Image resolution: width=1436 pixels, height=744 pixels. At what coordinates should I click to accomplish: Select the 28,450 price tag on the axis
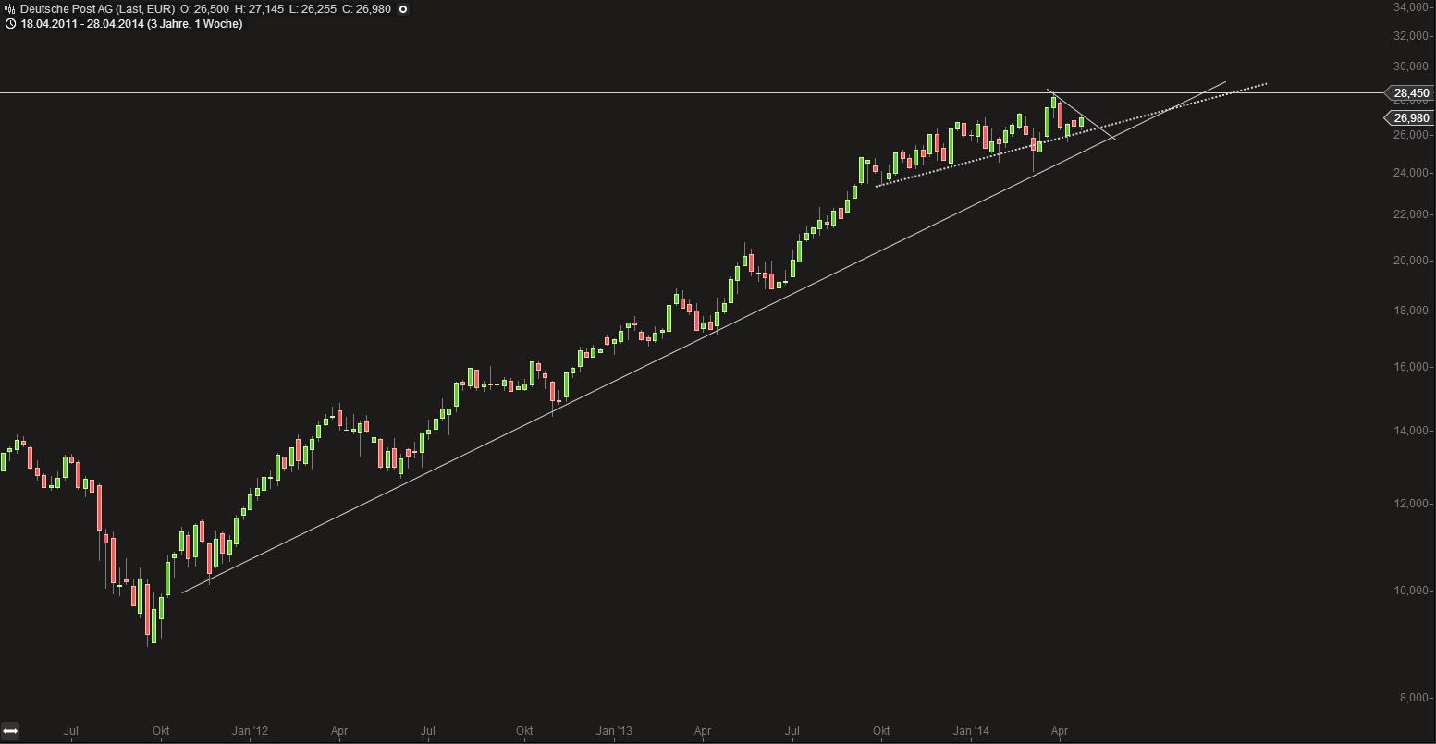(1409, 93)
